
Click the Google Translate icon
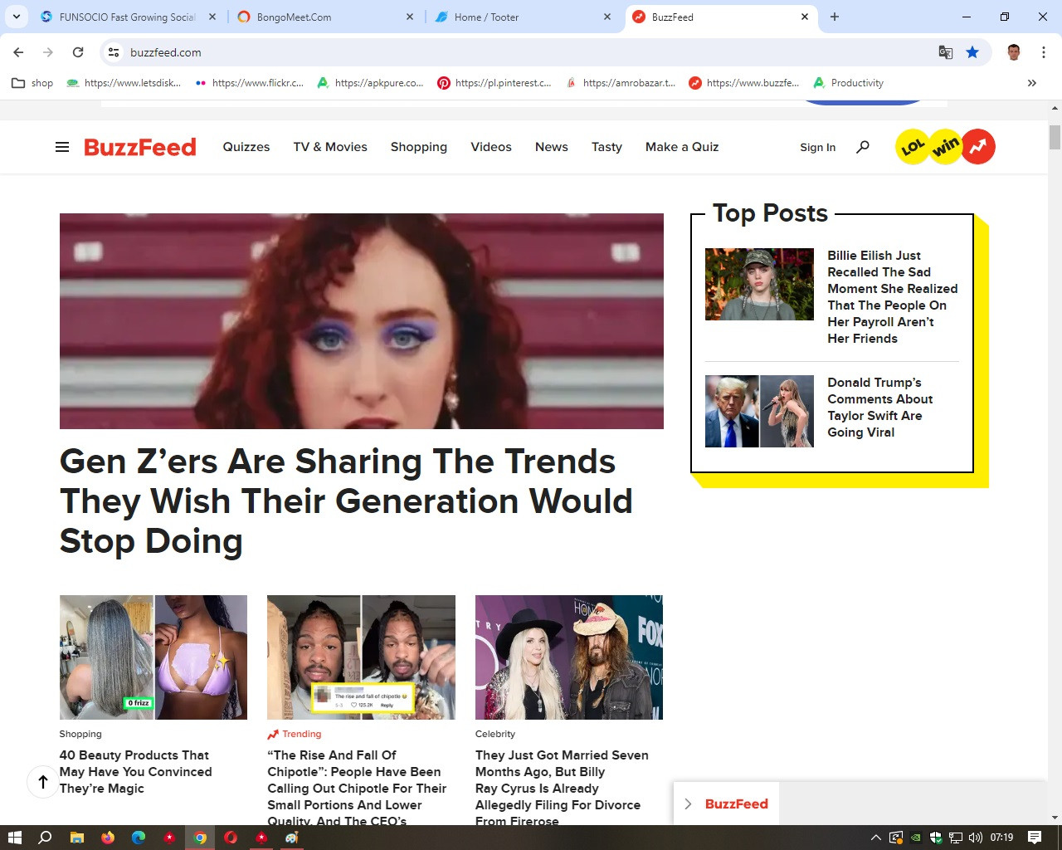[945, 52]
